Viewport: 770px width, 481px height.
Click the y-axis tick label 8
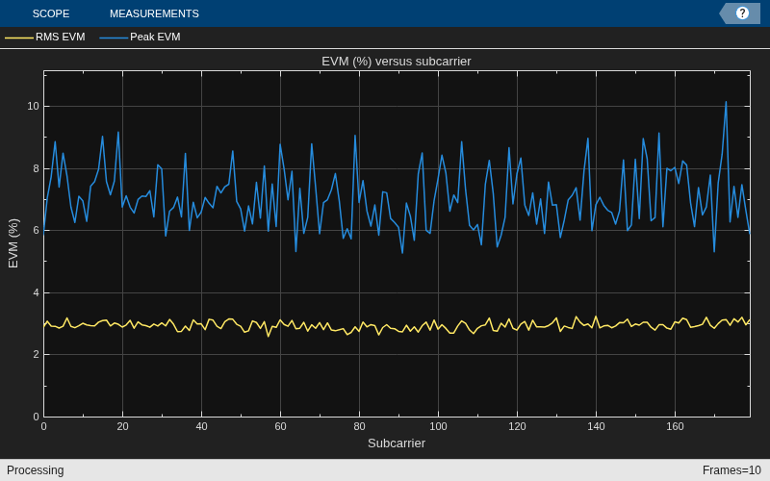click(36, 169)
